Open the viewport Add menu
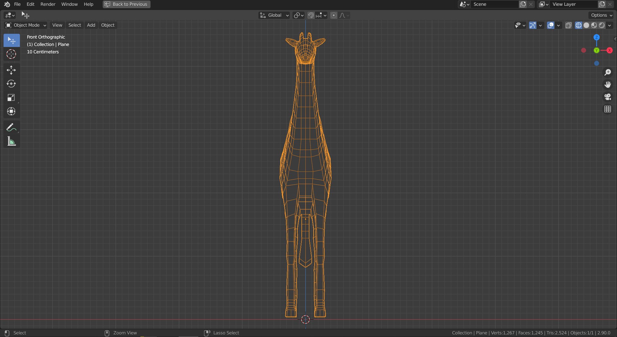This screenshot has width=617, height=337. coord(91,25)
